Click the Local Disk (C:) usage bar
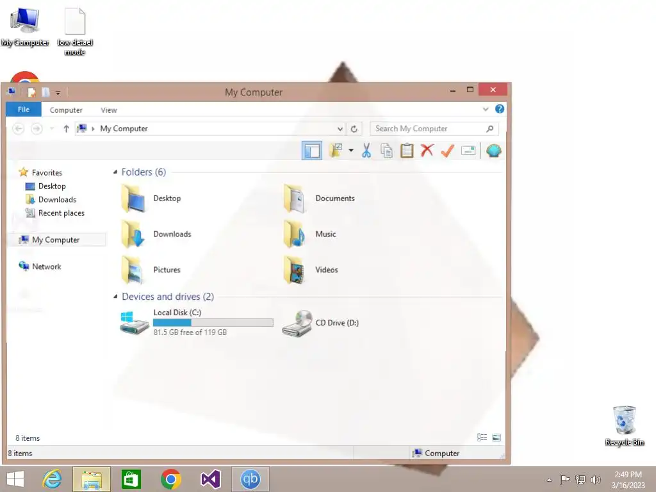The height and width of the screenshot is (492, 656). [x=213, y=323]
